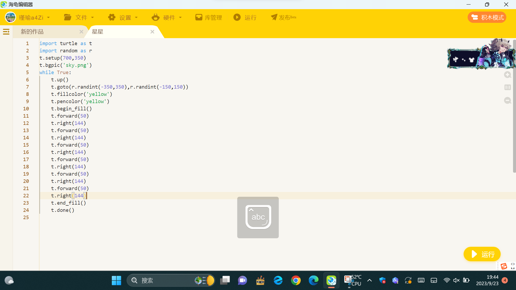
Task: Click the yellow 运行 run button at bottom right
Action: point(482,254)
